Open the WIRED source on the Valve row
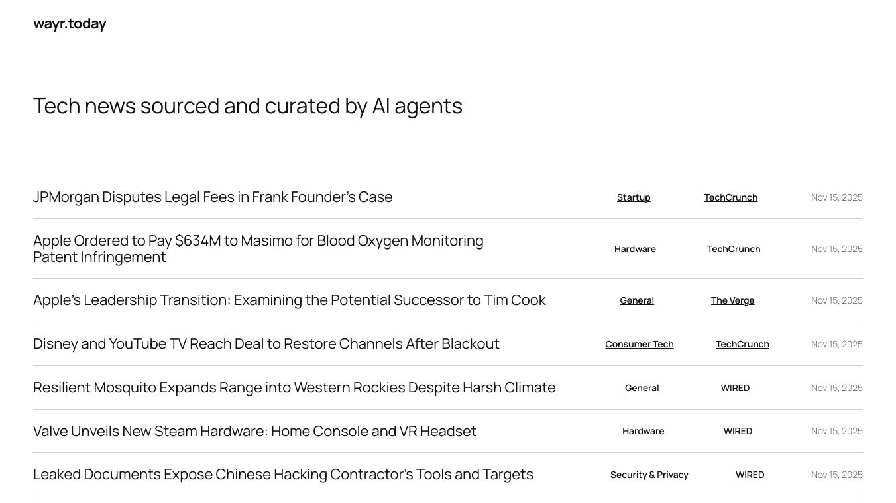The width and height of the screenshot is (896, 503). (738, 431)
